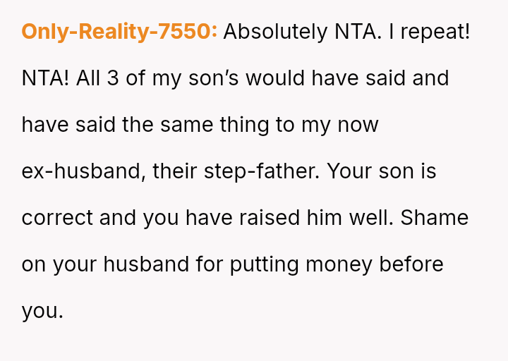The image size is (508, 361).
Task: Click the word "ex-husband"
Action: click(x=84, y=171)
